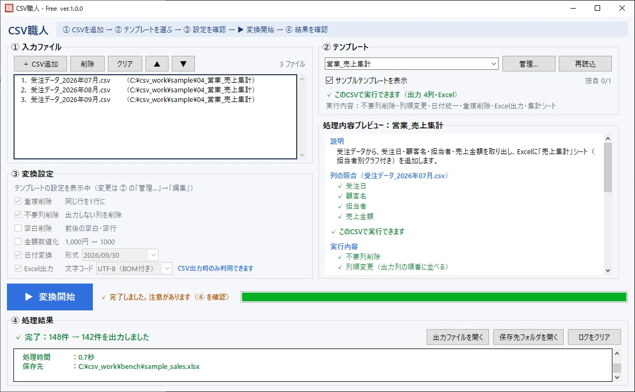Start conversion with 変換開始 button
Screen dimensions: 635x392
tap(50, 297)
